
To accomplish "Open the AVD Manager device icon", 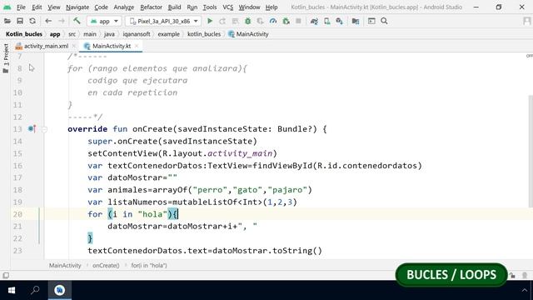I will click(x=326, y=21).
